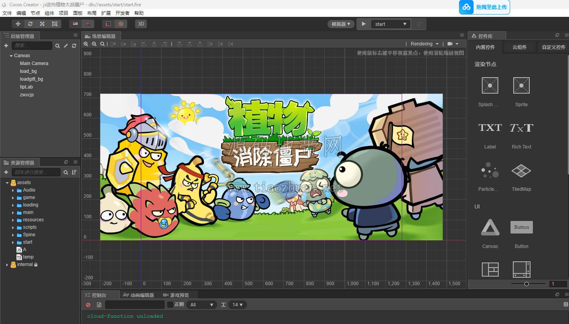Add node with plus in hierarchy panel
Viewport: 569px width, 324px height.
(x=6, y=46)
